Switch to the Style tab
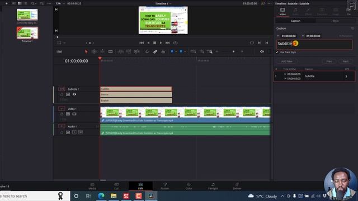Image resolution: width=358 pixels, height=201 pixels. (336, 21)
